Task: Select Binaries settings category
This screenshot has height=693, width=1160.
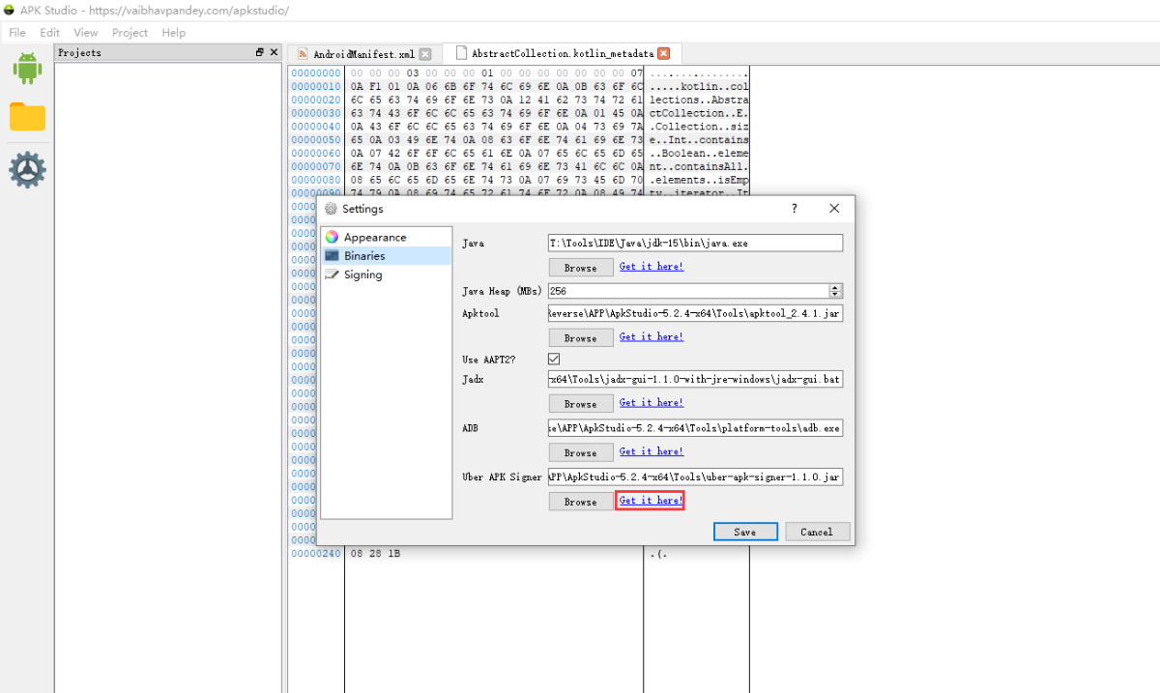Action: 386,256
